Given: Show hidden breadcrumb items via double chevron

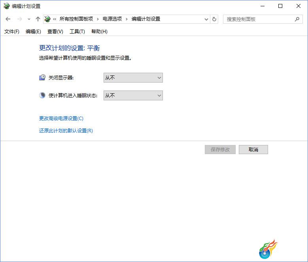Looking at the screenshot, I should 55,19.
